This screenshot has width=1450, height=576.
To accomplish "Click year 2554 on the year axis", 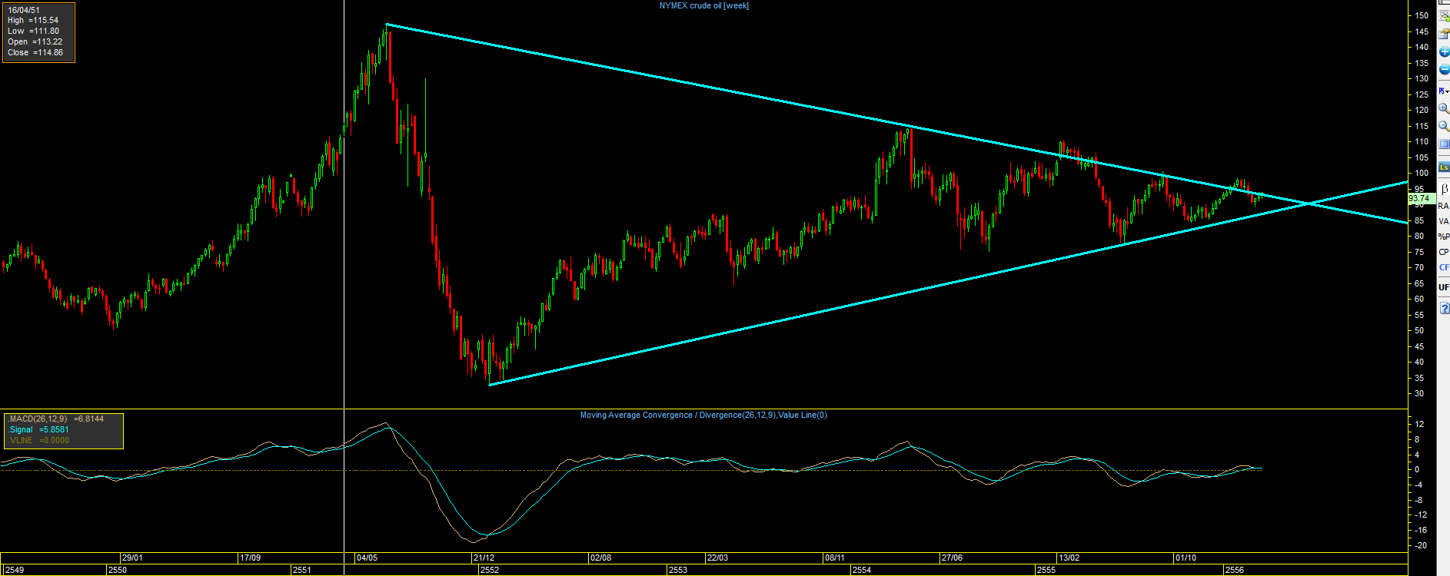I will (861, 570).
